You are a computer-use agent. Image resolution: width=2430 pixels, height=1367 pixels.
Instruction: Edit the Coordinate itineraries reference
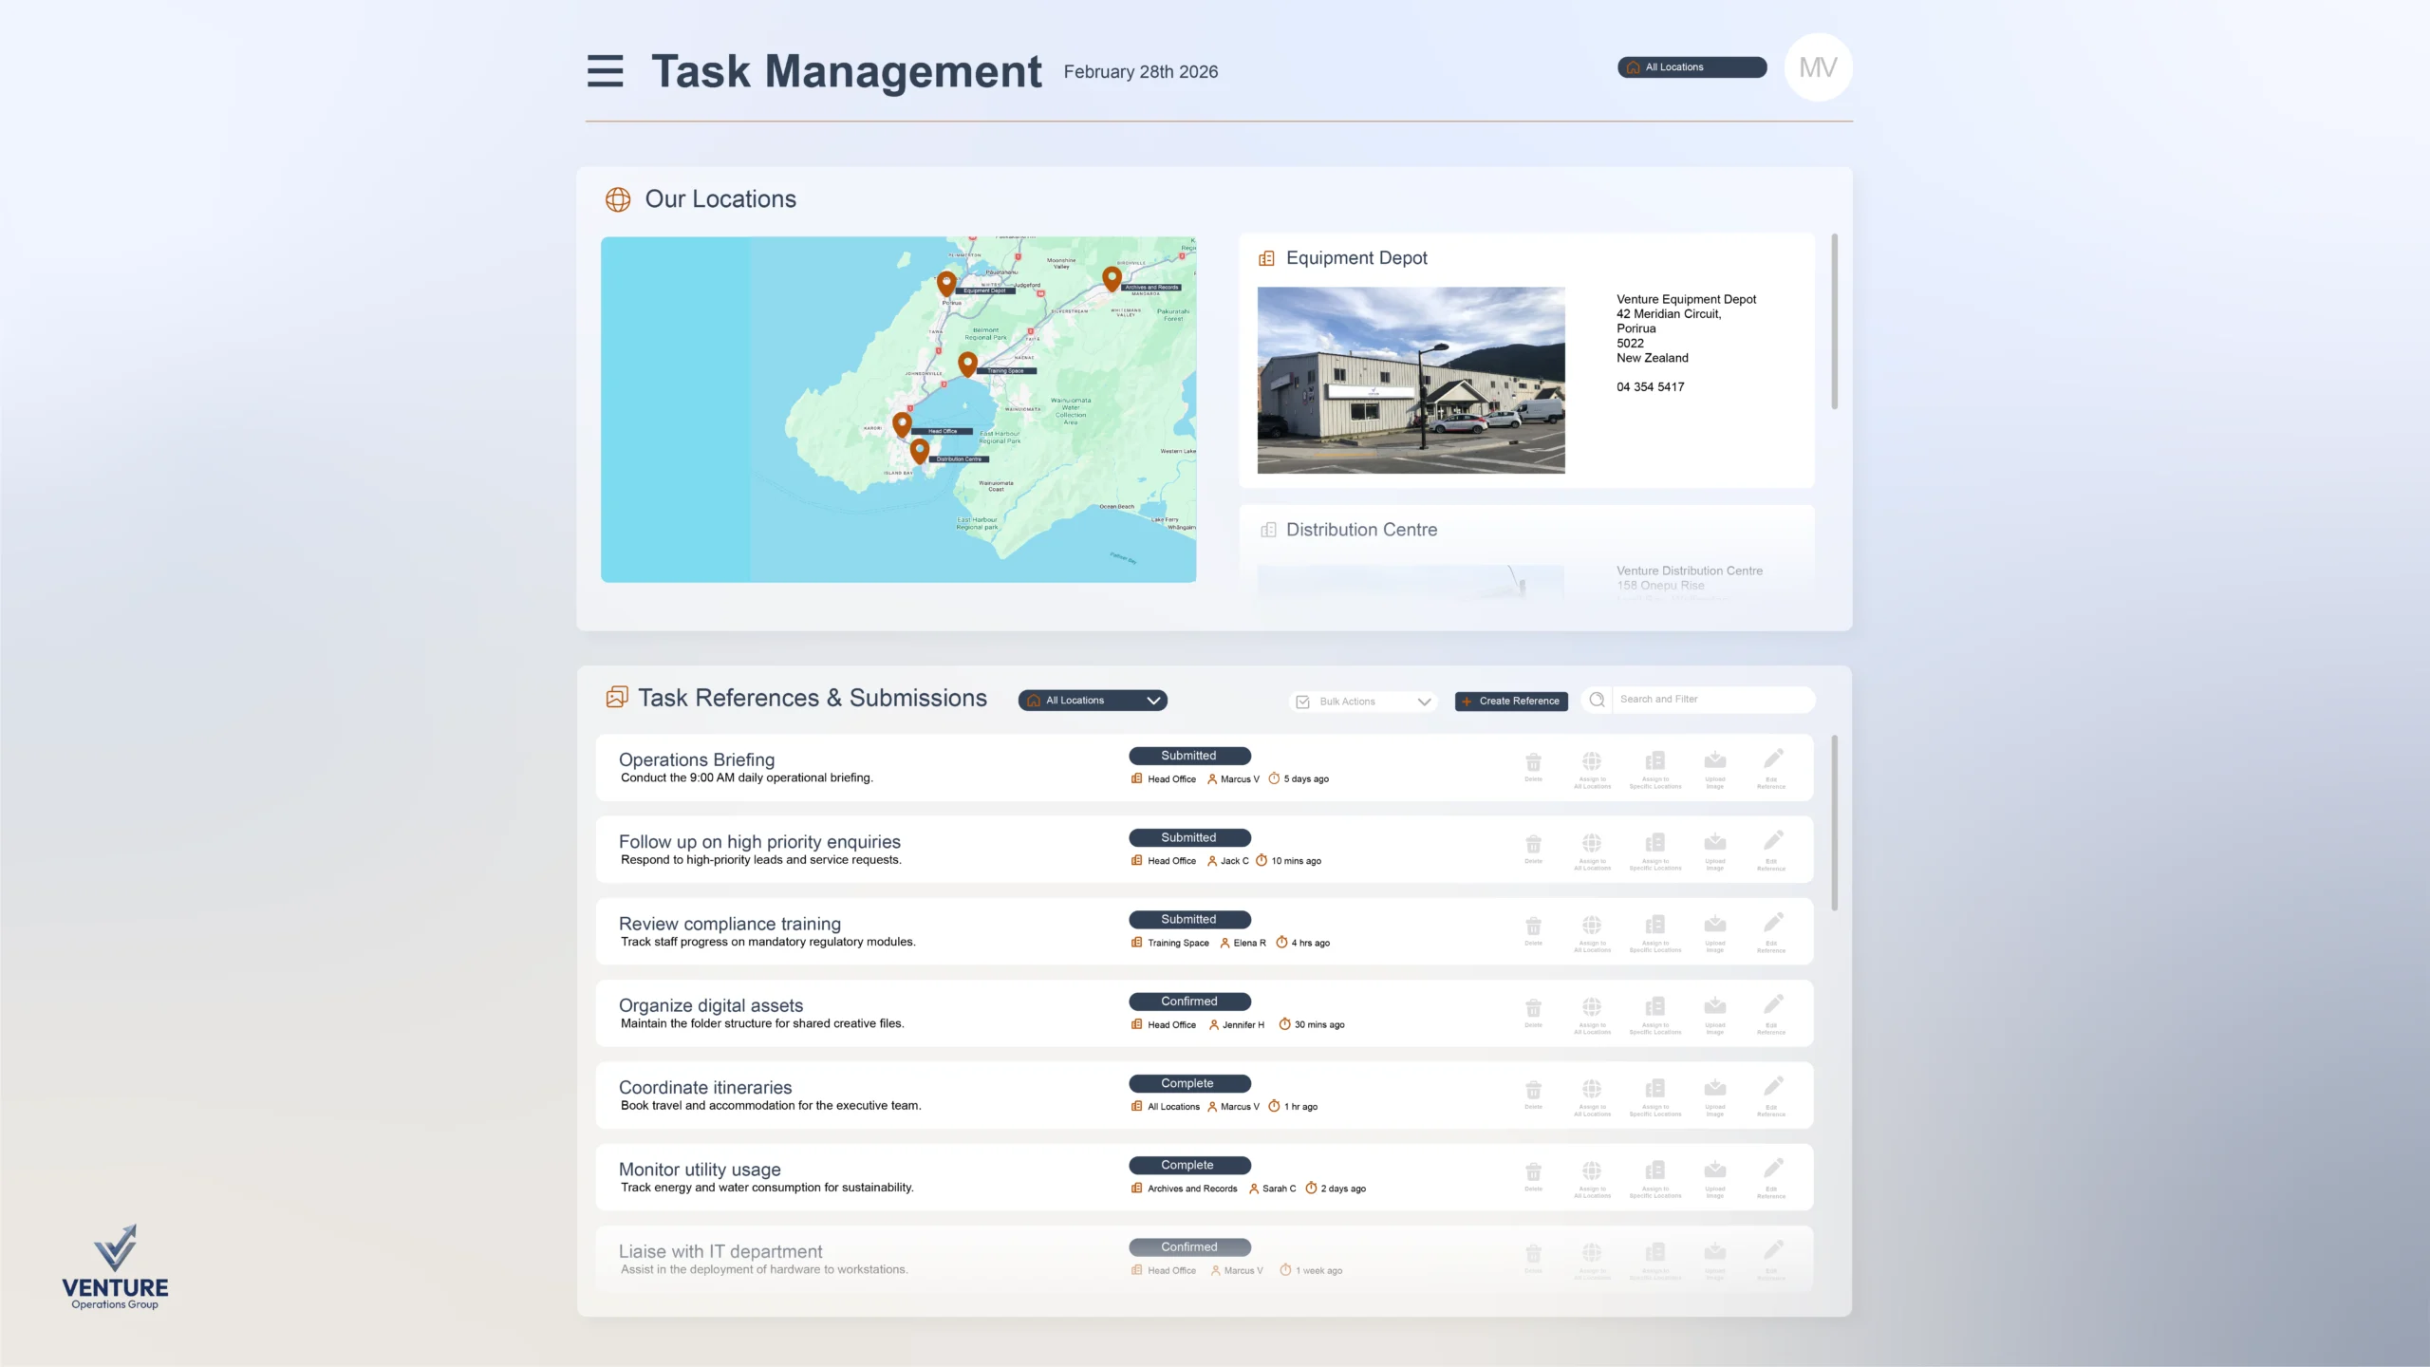click(x=1771, y=1095)
